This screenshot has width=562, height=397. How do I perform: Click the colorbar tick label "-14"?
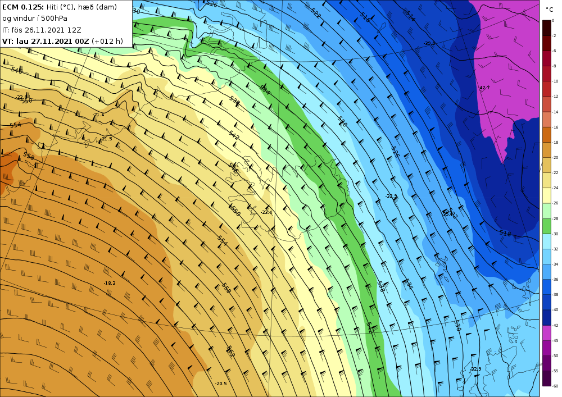coord(556,112)
